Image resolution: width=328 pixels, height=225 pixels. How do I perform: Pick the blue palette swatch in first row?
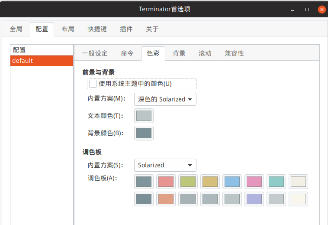pyautogui.click(x=232, y=182)
